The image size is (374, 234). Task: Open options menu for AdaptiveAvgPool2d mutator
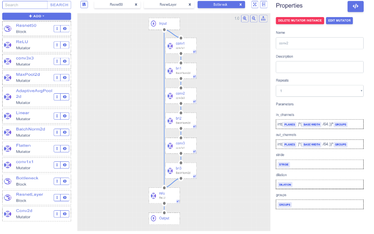click(57, 97)
